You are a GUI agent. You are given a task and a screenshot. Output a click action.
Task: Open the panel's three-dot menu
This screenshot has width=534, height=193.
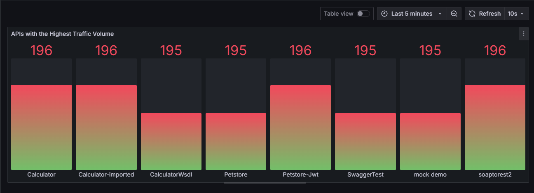pyautogui.click(x=523, y=34)
